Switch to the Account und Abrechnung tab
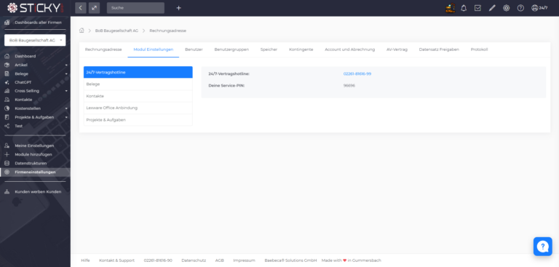 (x=349, y=49)
